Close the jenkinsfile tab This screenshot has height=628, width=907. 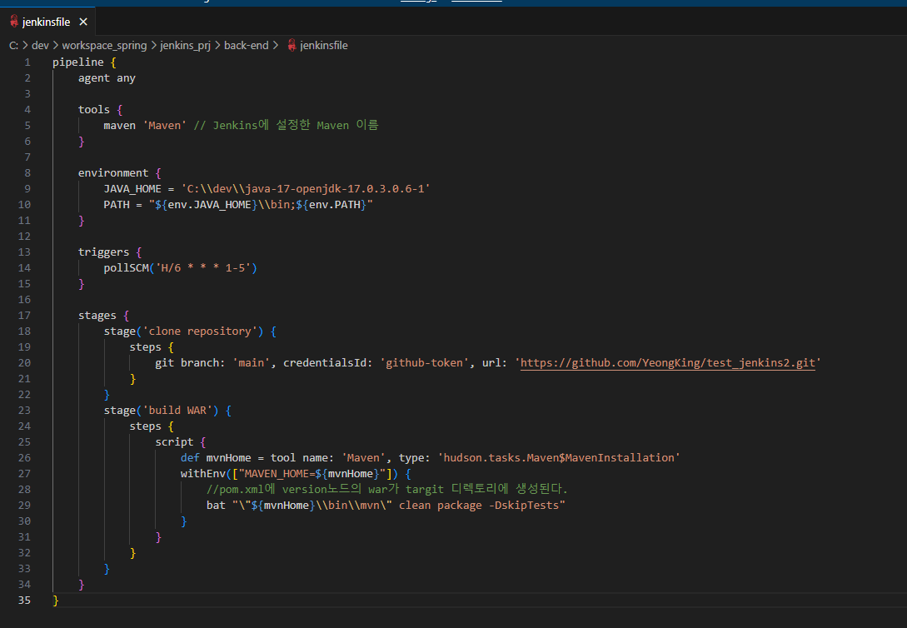click(83, 22)
